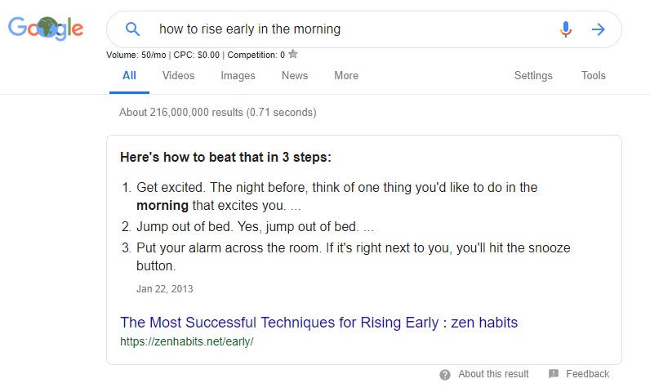Open the More search options menu
This screenshot has height=392, width=650.
tap(346, 75)
